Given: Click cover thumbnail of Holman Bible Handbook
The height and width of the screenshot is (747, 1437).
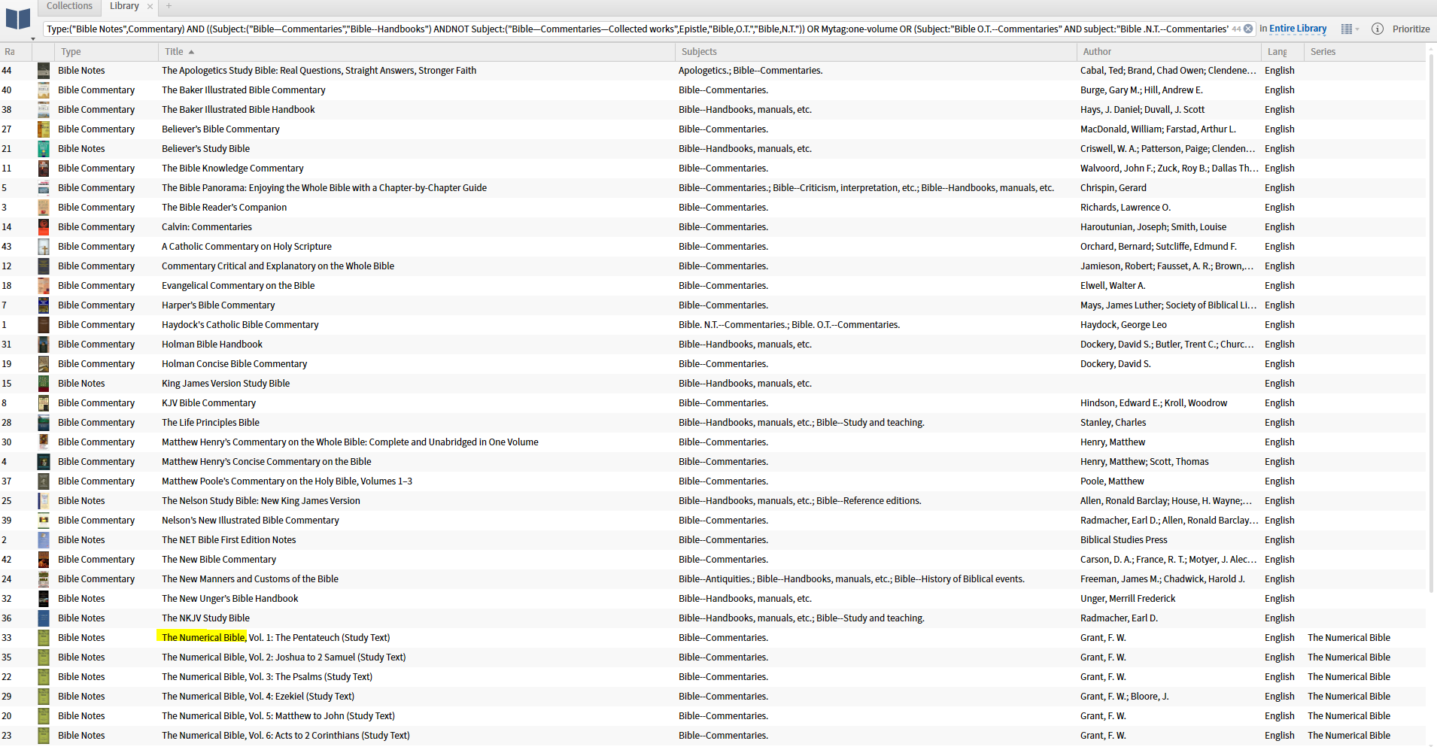Looking at the screenshot, I should tap(44, 345).
